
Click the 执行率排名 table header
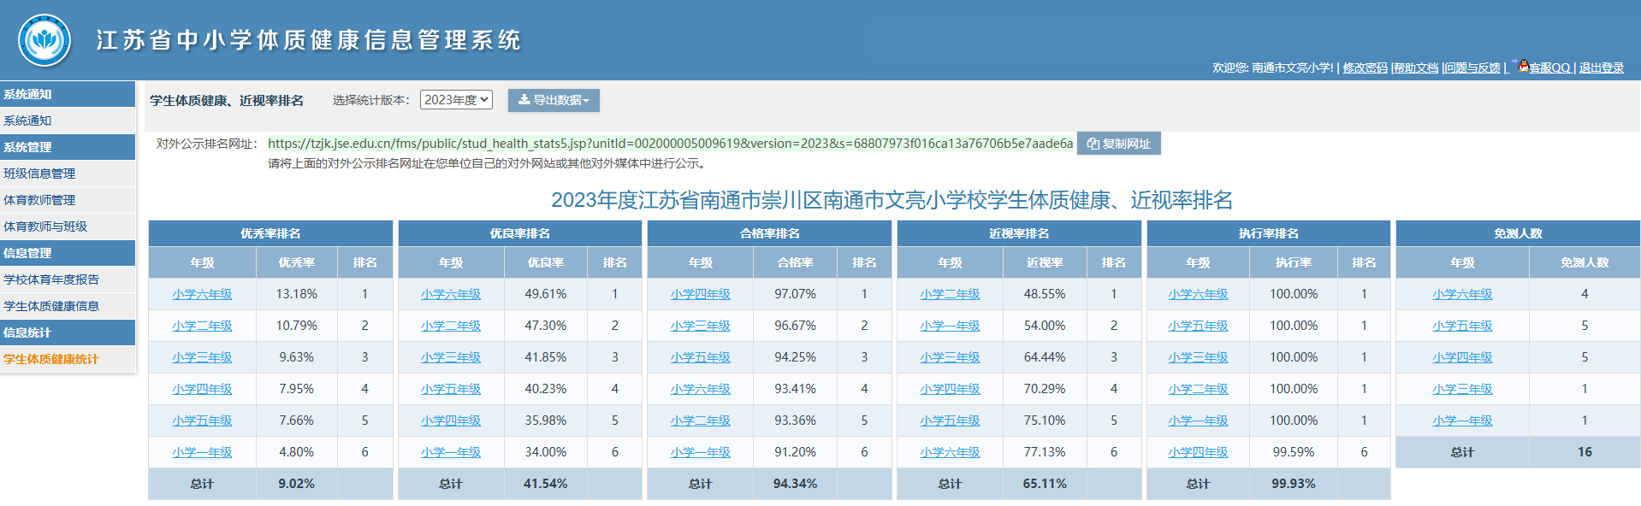(1268, 233)
